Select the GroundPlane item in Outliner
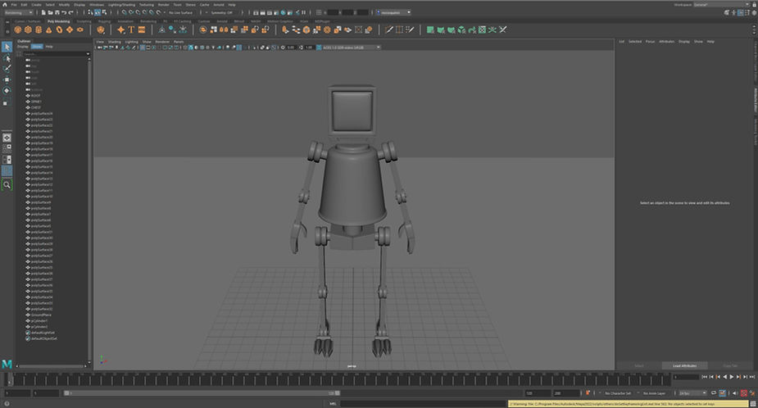Image resolution: width=758 pixels, height=408 pixels. coord(41,315)
